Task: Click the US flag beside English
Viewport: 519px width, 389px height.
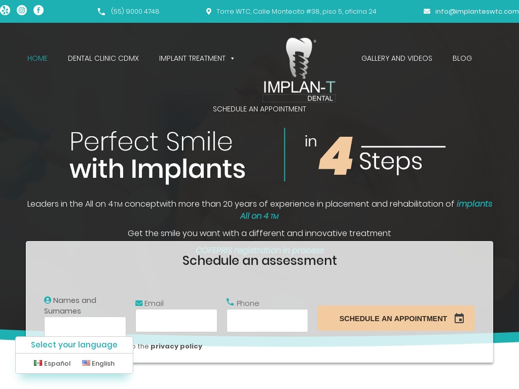Action: pos(86,363)
